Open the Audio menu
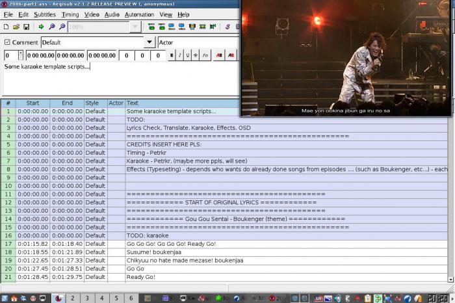 (x=112, y=14)
